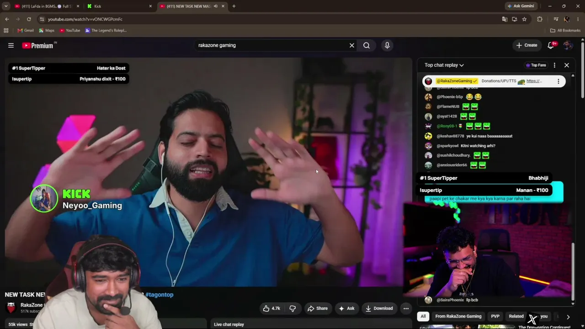
Task: Open The Legend's Roleplay bookmark
Action: coord(106,31)
